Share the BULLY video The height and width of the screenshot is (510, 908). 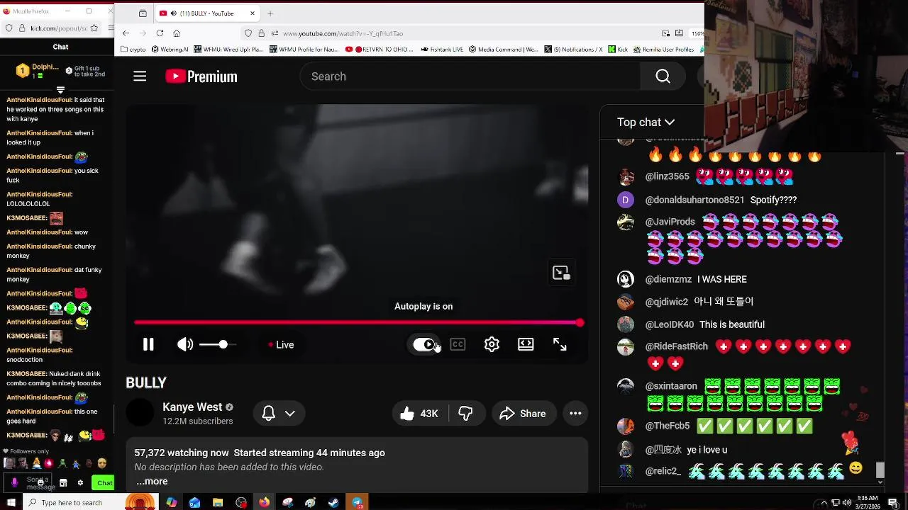[x=523, y=414]
